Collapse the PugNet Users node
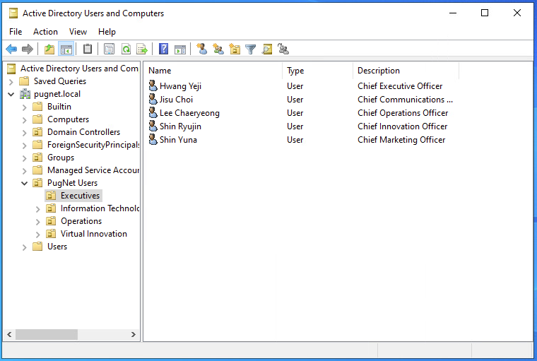Screen dimensions: 537x361 click(x=24, y=183)
